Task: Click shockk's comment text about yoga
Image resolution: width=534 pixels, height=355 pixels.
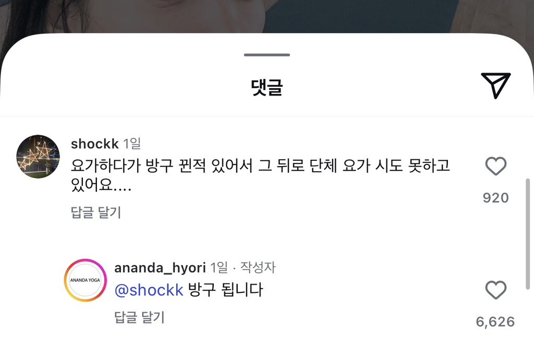Action: [x=261, y=175]
